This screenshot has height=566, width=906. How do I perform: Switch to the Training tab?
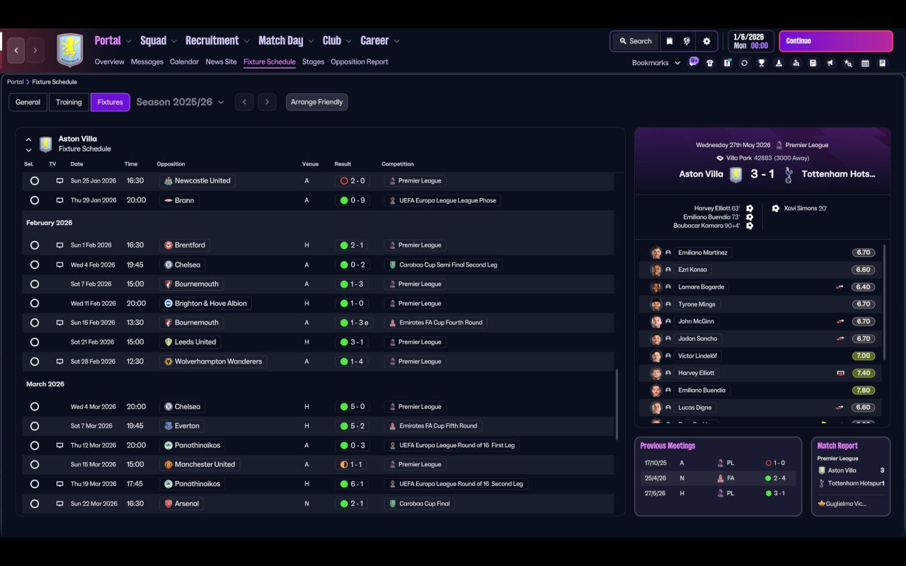[x=69, y=102]
